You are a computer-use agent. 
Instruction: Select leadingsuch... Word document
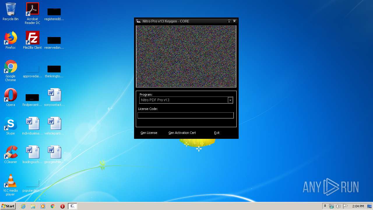32,155
